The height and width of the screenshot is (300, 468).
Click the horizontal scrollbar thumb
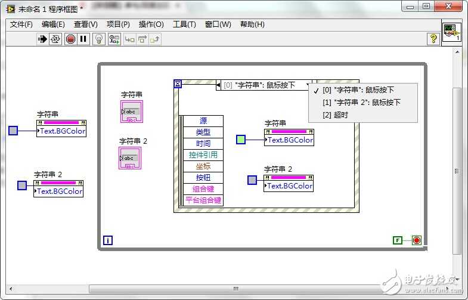coord(235,289)
